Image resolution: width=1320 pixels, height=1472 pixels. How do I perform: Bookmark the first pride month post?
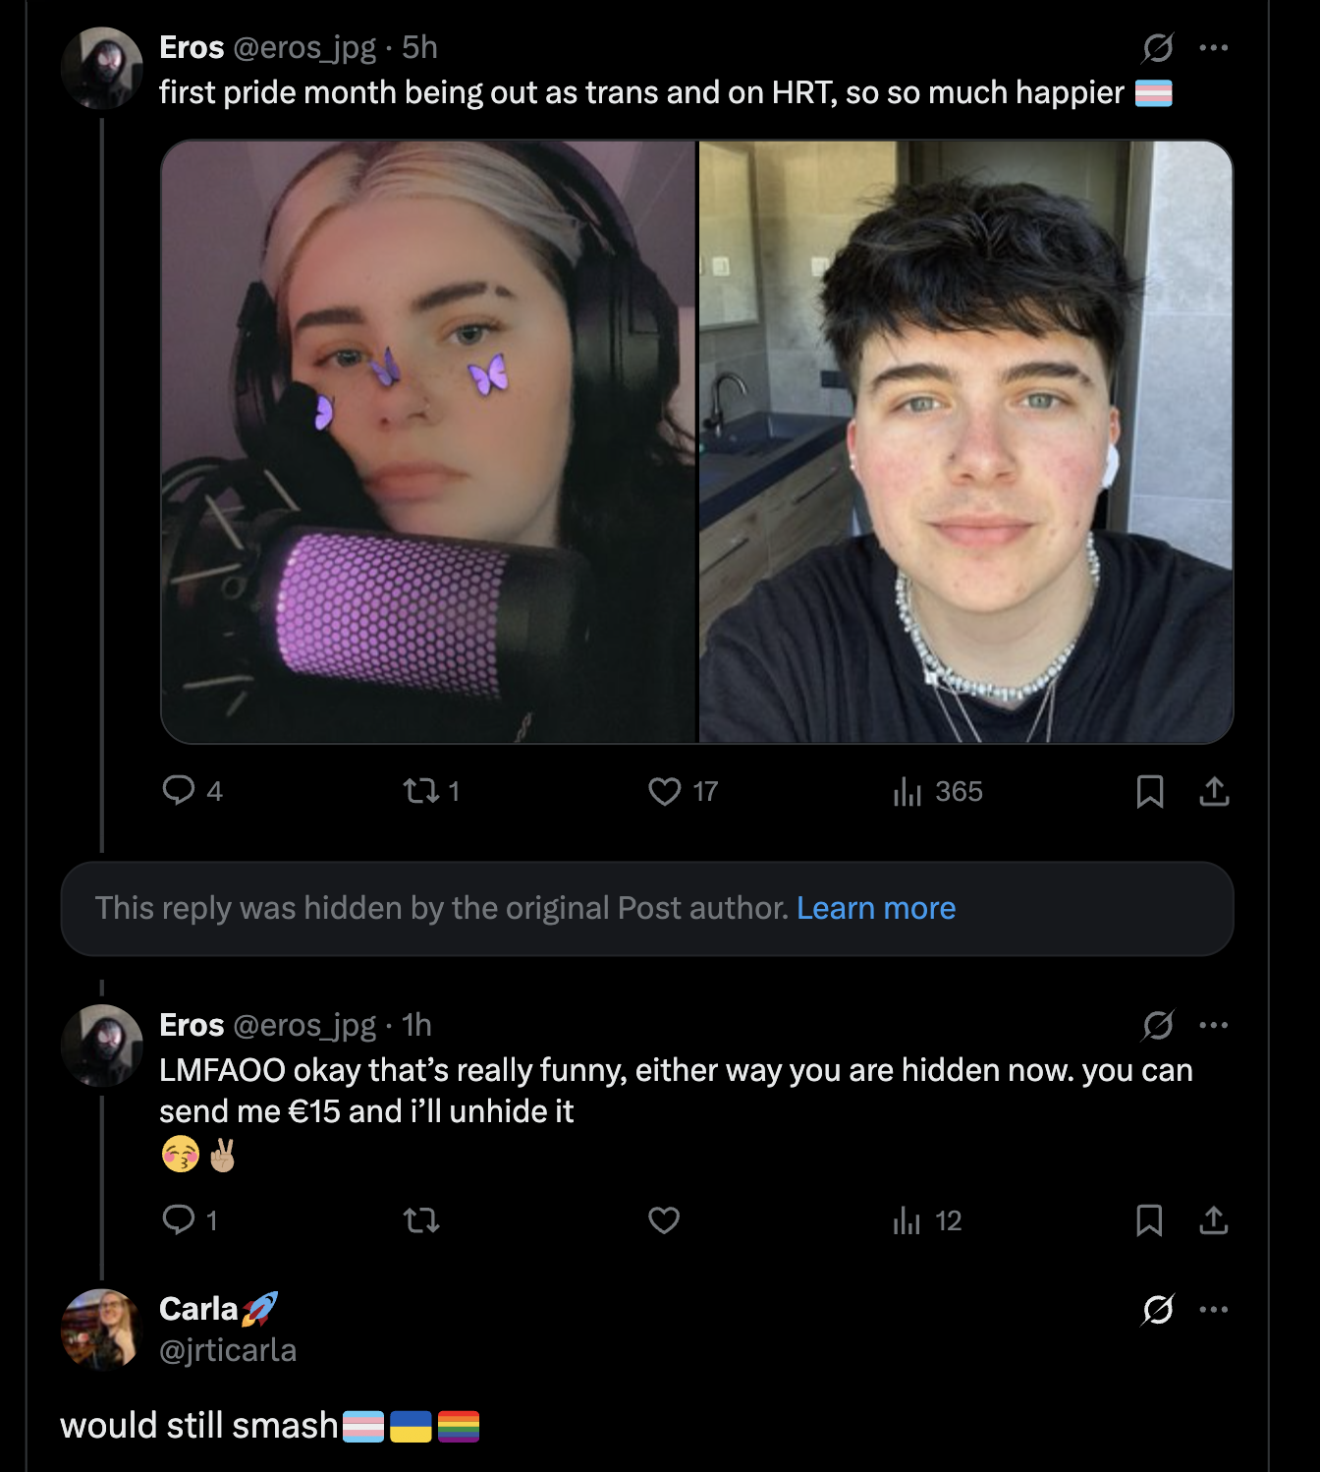tap(1149, 791)
